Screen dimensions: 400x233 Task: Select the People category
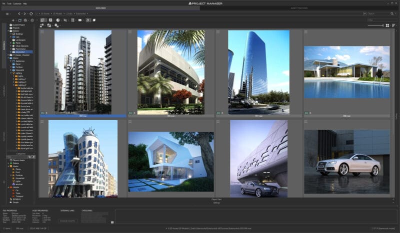pos(15,203)
